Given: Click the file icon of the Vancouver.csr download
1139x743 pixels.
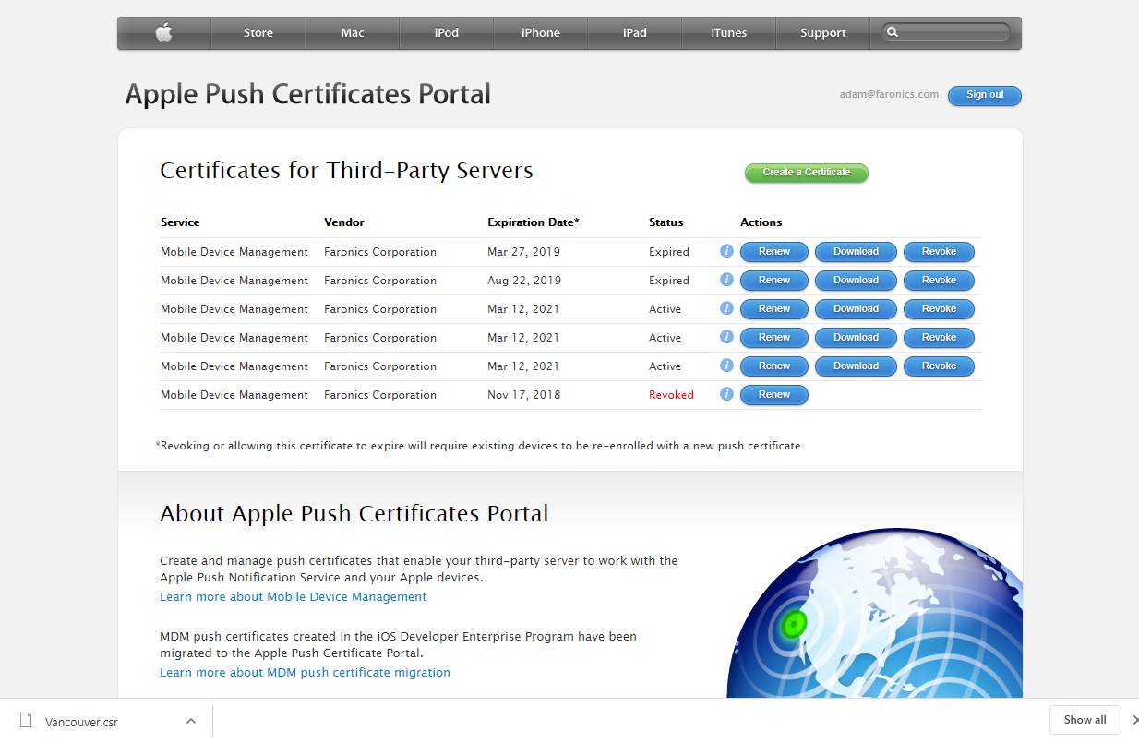Looking at the screenshot, I should pos(26,721).
